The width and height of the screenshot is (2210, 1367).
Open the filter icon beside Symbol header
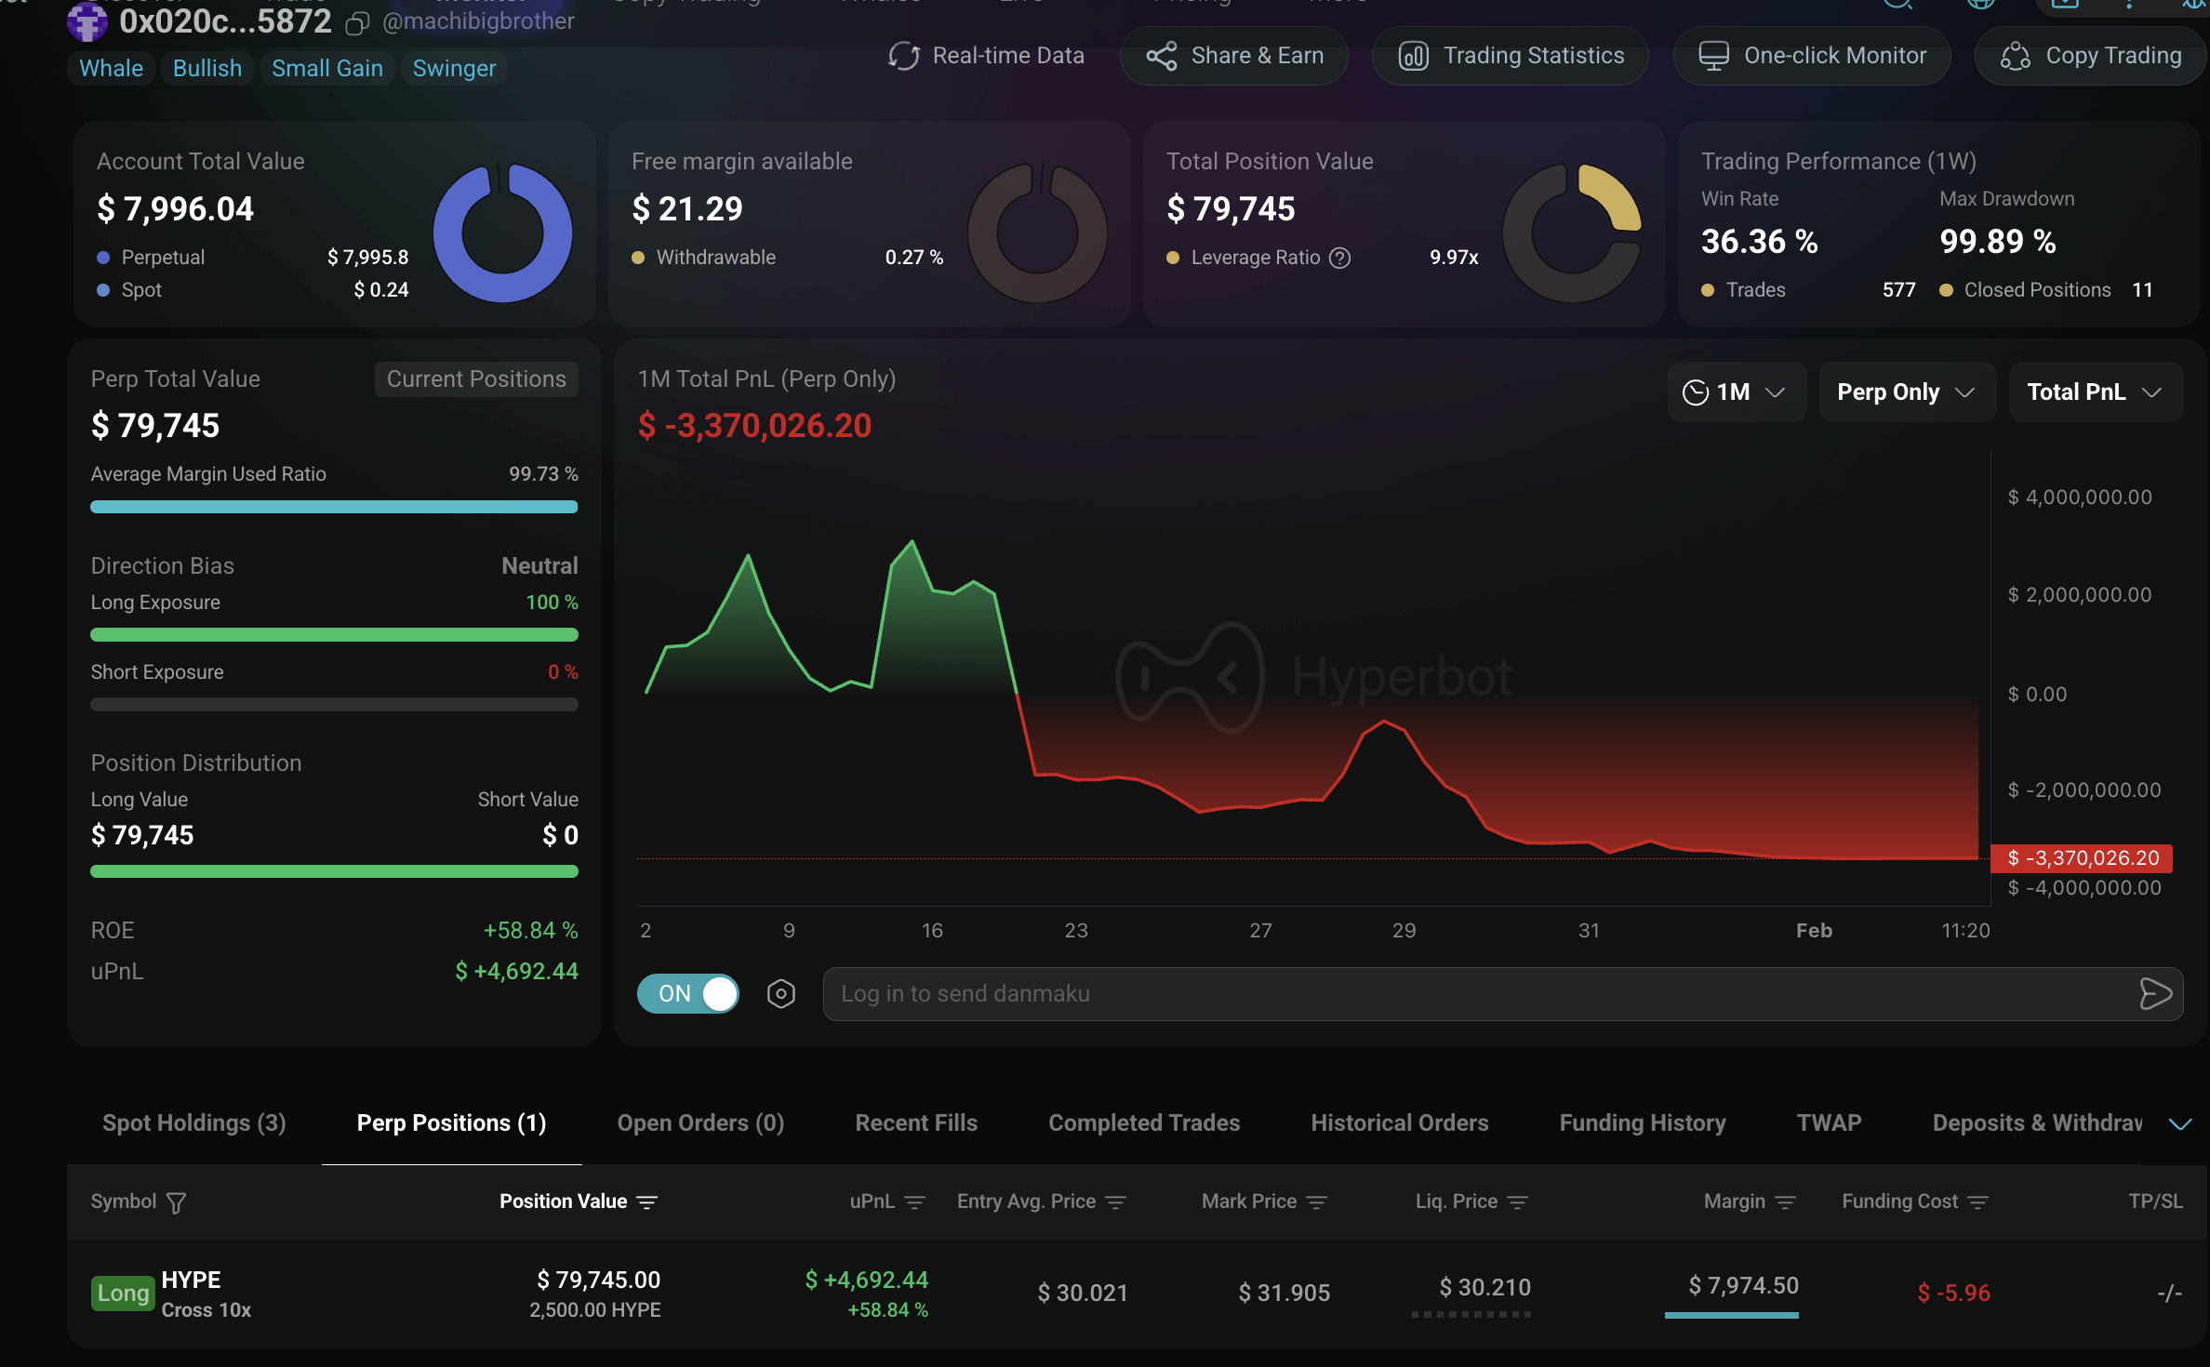(177, 1201)
